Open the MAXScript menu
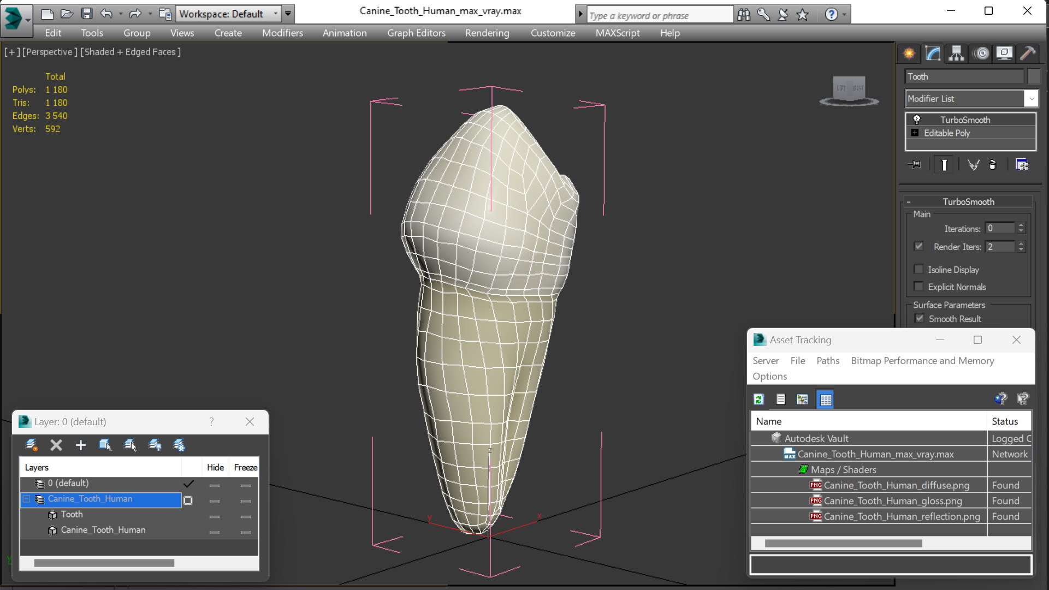1049x590 pixels. click(x=618, y=33)
